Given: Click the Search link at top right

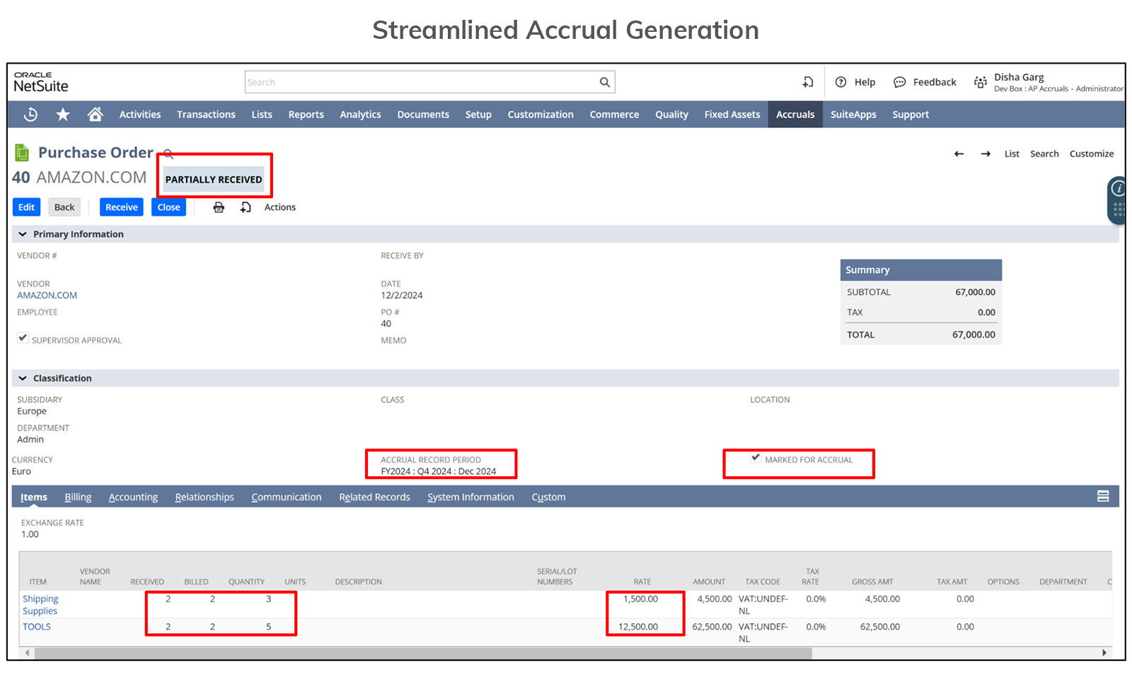Looking at the screenshot, I should [1044, 154].
